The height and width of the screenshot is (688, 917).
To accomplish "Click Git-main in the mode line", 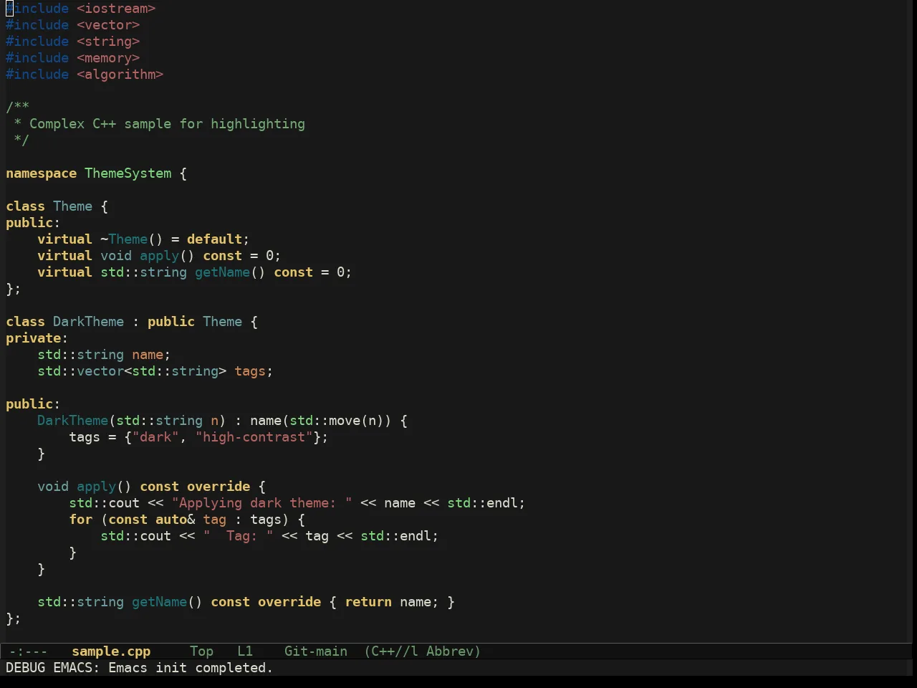I will [316, 651].
